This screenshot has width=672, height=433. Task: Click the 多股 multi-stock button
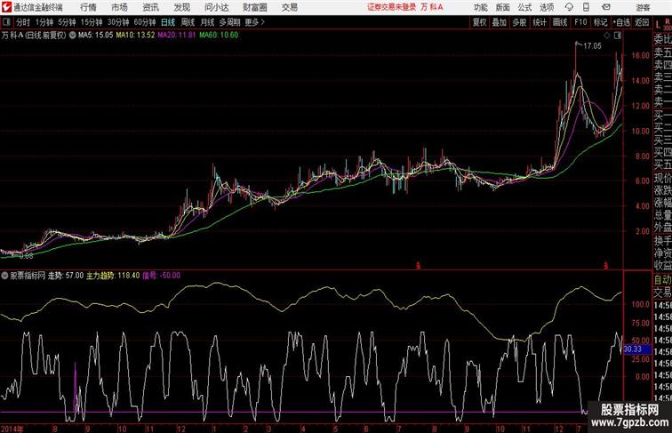pos(519,22)
